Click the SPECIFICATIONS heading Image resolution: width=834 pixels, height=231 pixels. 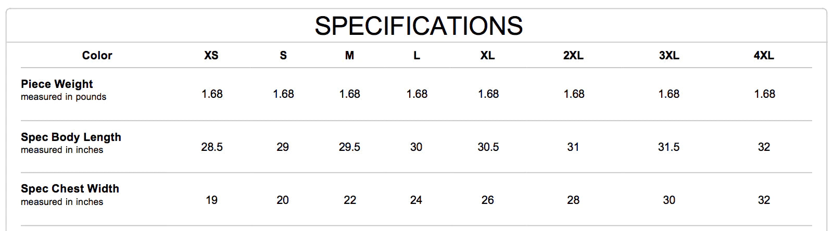coord(419,26)
